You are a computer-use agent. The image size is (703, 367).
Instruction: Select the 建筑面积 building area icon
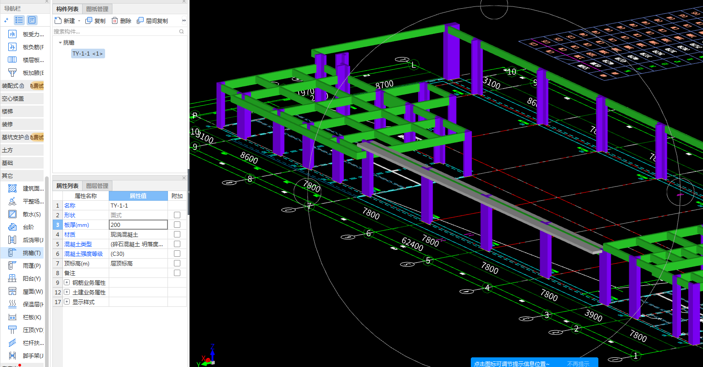12,188
